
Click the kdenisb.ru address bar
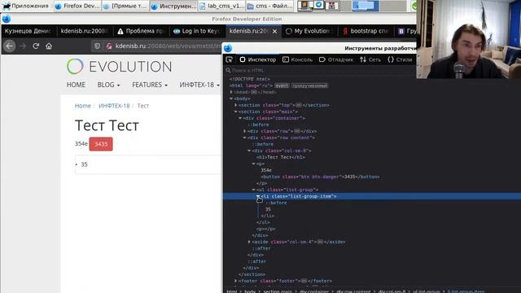tap(168, 46)
